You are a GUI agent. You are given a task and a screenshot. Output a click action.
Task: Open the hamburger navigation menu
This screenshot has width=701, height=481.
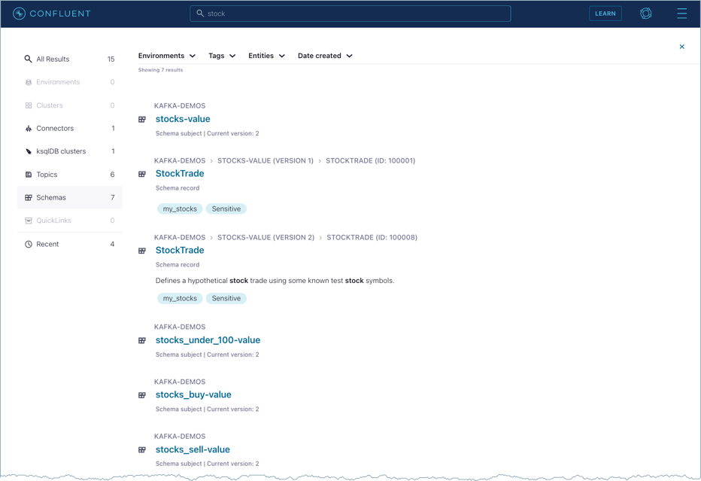tap(681, 14)
